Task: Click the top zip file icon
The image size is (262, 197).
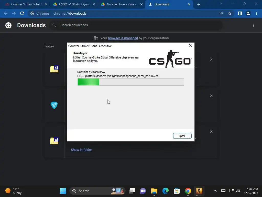Action: point(54,69)
